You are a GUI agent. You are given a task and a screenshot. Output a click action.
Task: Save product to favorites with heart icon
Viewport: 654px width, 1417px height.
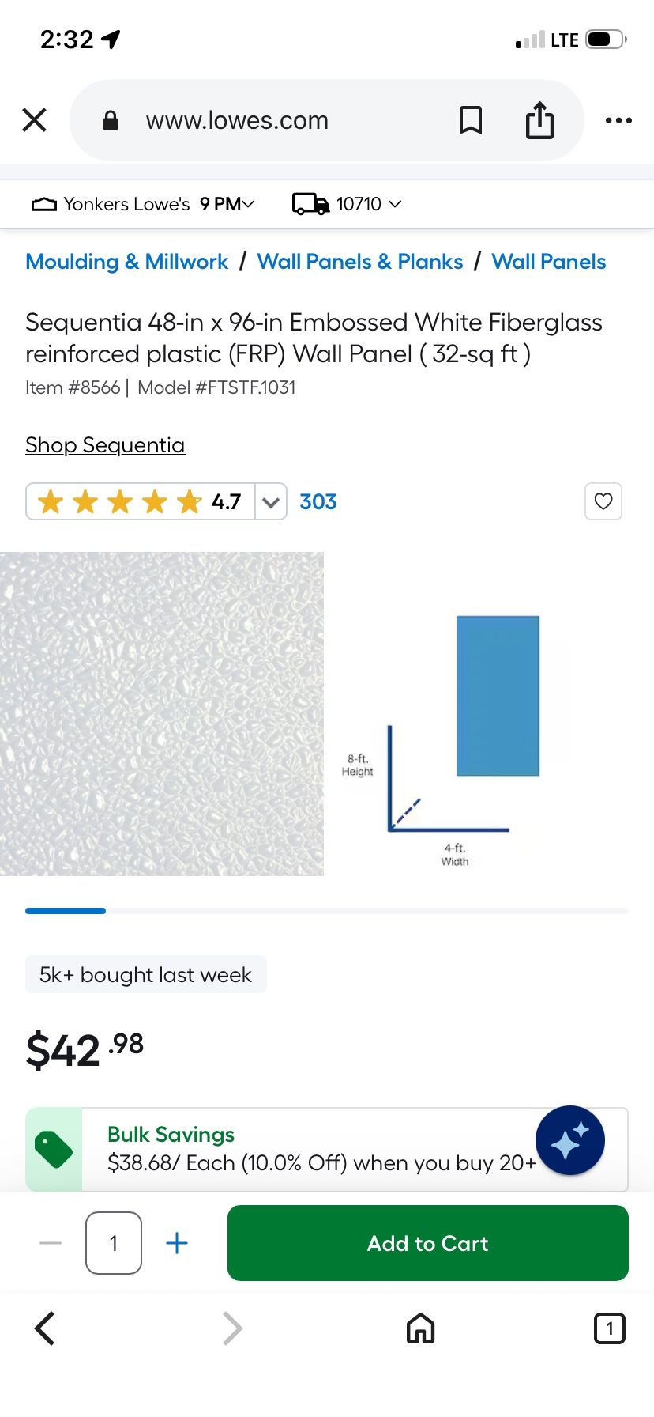click(603, 501)
